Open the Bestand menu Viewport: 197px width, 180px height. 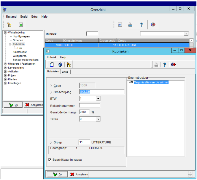point(11,16)
